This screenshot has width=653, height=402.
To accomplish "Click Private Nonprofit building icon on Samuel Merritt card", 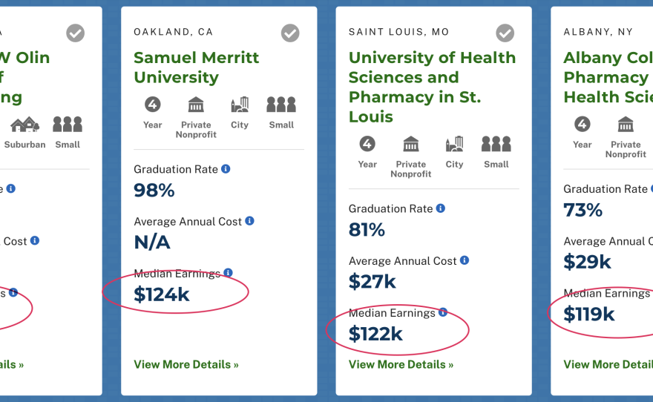I will [x=196, y=105].
